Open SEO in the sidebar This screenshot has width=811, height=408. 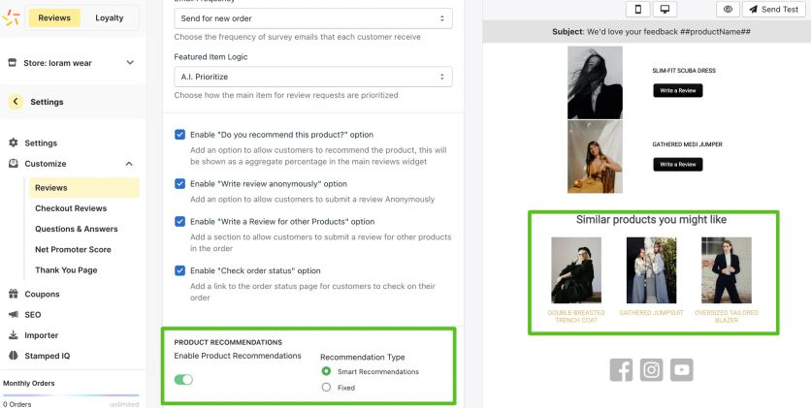[33, 315]
